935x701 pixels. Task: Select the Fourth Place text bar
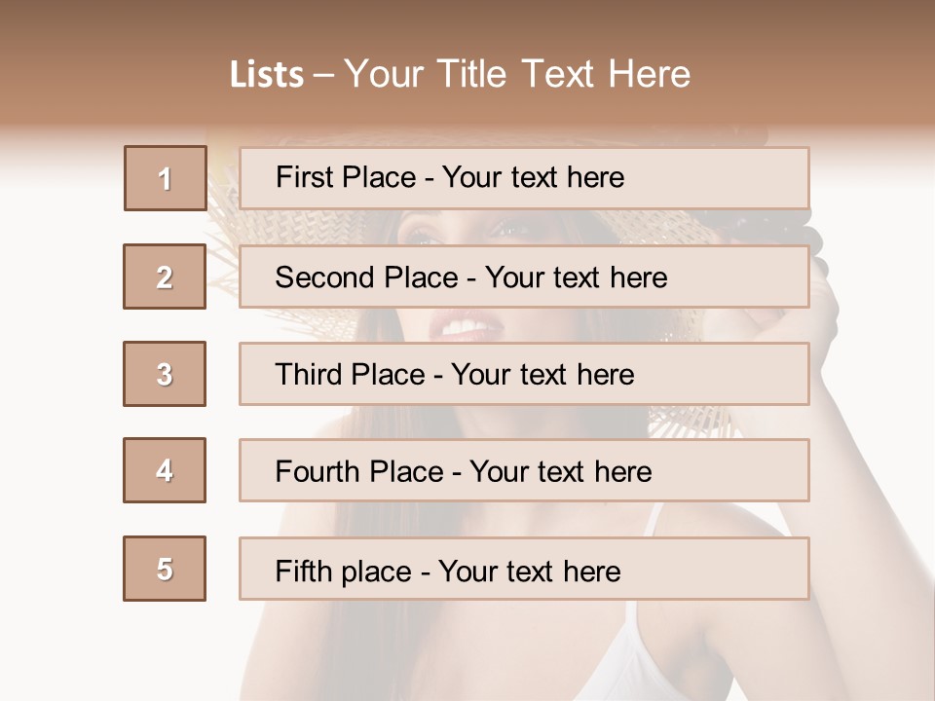524,470
